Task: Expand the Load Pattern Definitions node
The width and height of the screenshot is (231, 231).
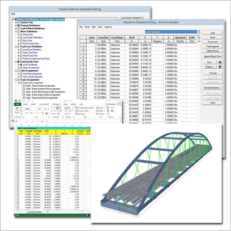Action: [x=16, y=28]
